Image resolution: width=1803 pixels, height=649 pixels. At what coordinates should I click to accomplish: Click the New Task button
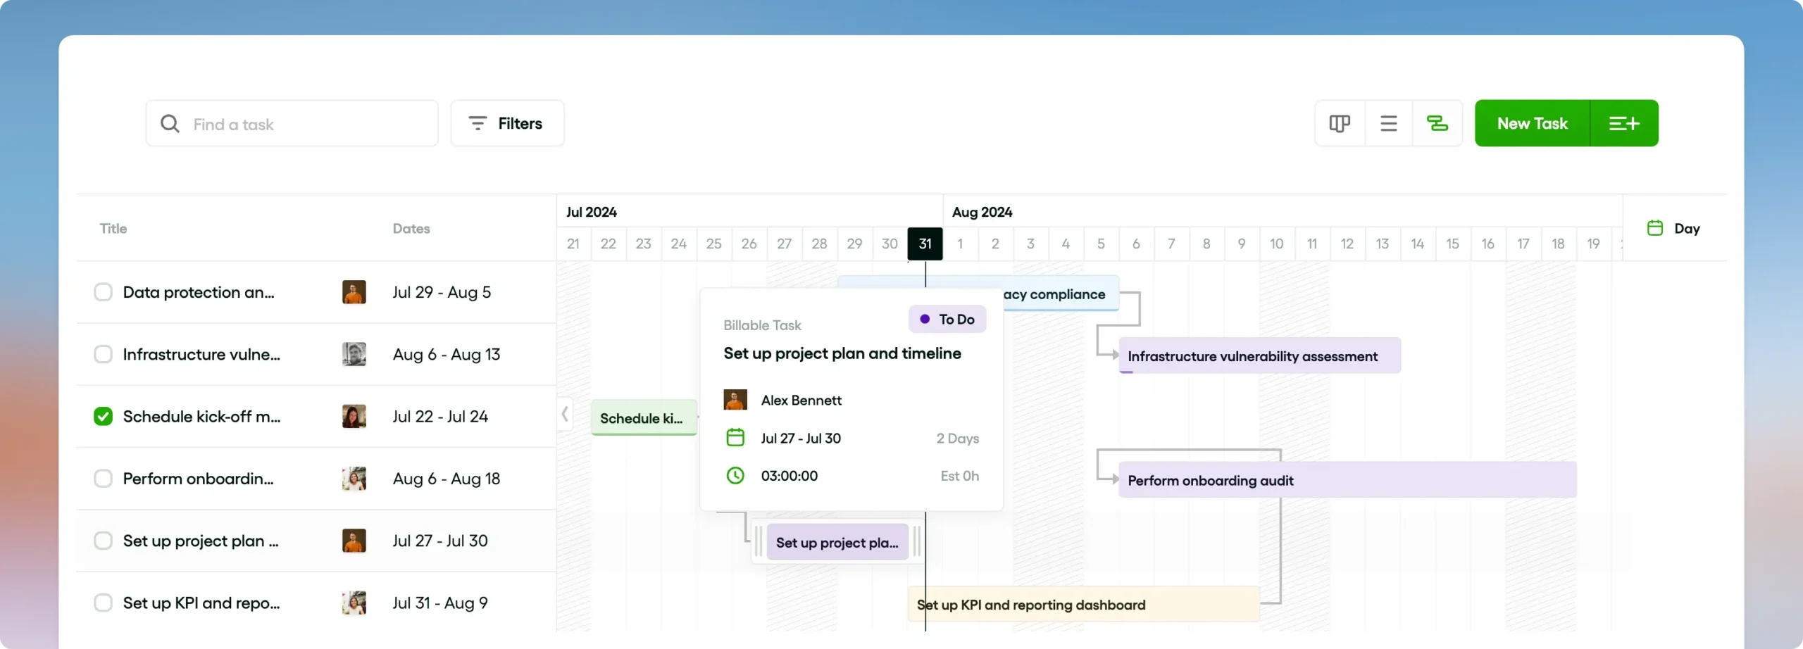point(1533,122)
